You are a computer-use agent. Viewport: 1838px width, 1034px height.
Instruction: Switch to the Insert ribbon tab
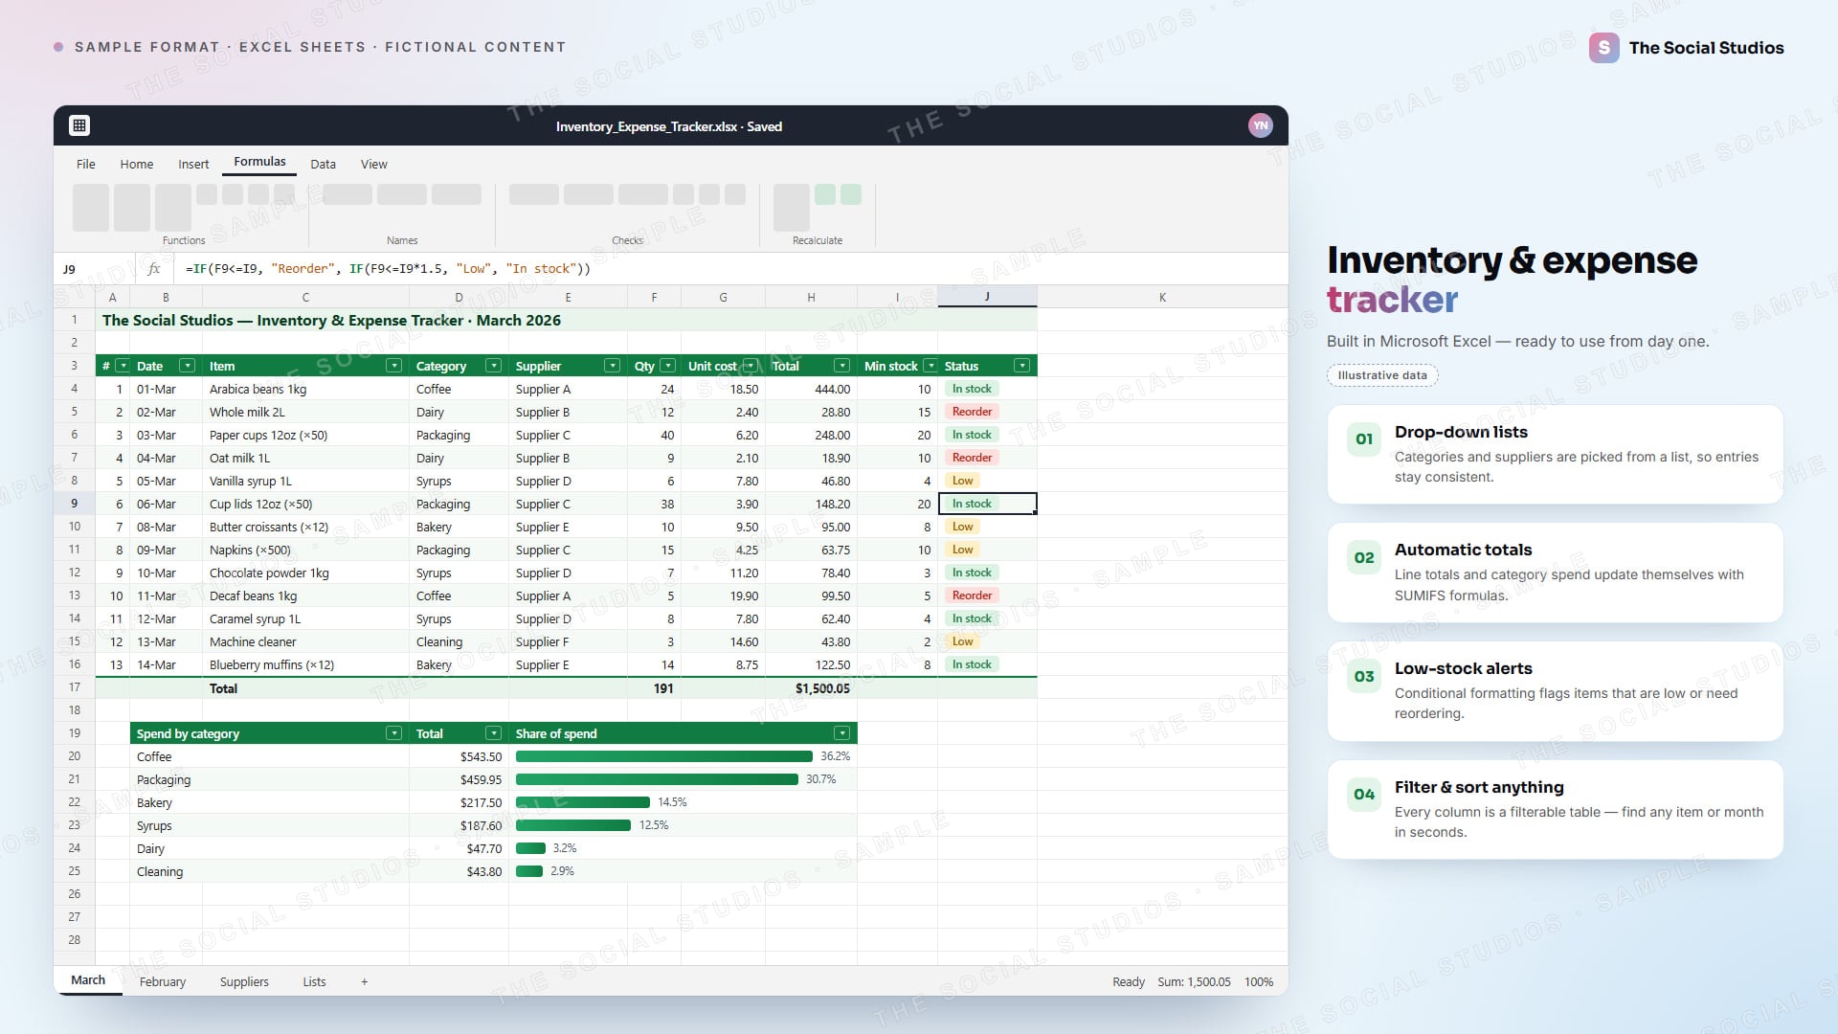pyautogui.click(x=193, y=164)
